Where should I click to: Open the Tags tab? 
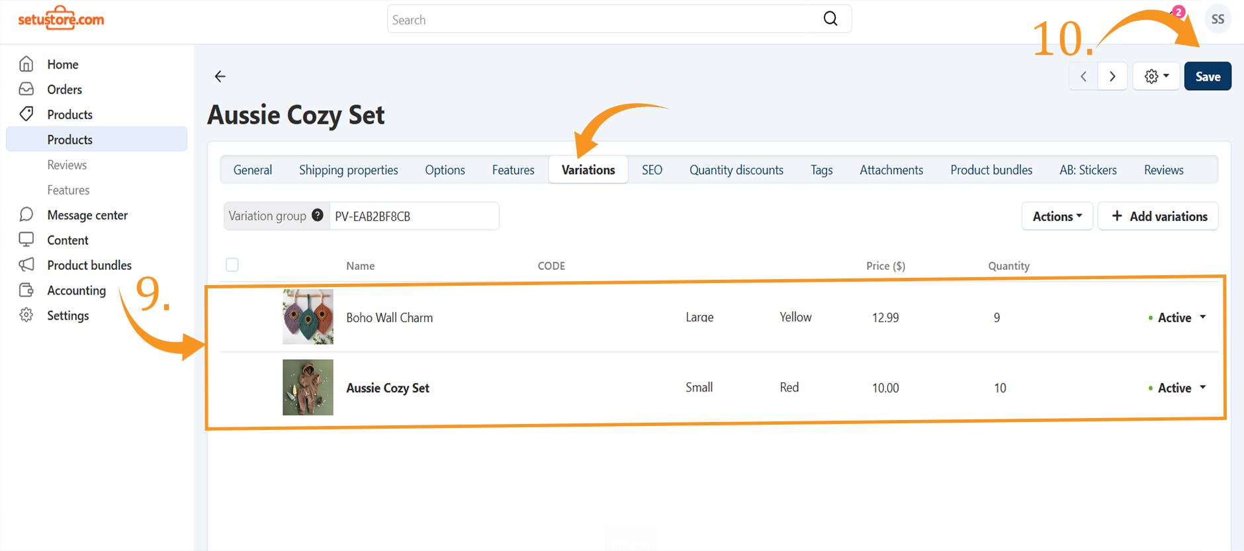[x=822, y=170]
